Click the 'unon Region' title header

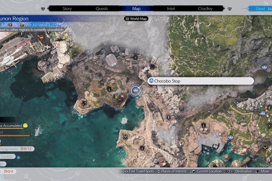14,19
